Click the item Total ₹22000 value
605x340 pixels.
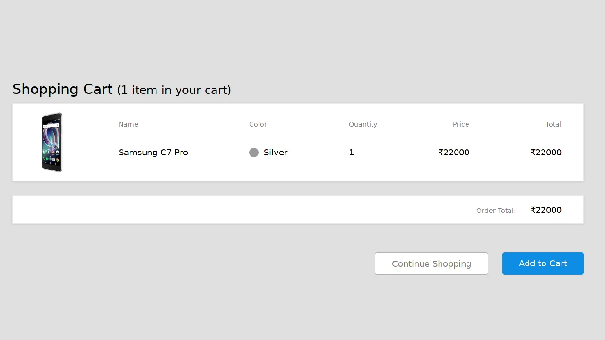(x=546, y=152)
